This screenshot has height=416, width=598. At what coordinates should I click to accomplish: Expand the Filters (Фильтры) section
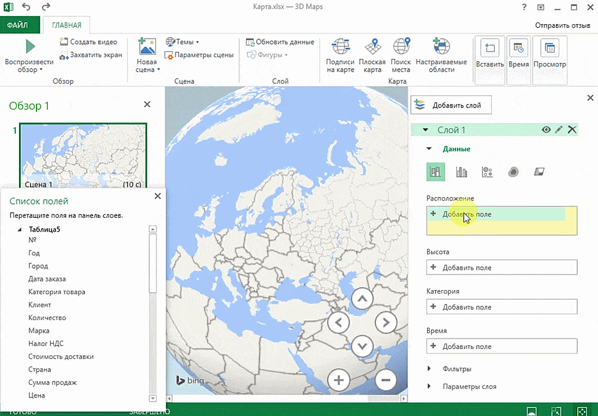(456, 369)
